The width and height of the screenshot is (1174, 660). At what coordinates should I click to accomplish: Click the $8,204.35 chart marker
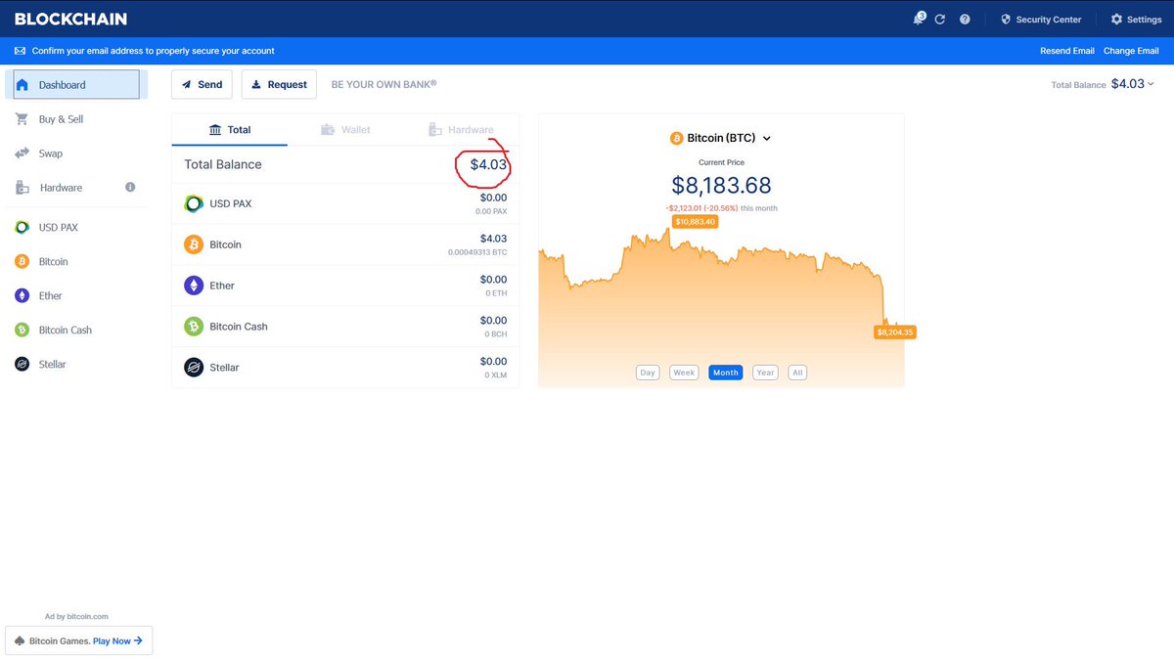[x=894, y=332]
